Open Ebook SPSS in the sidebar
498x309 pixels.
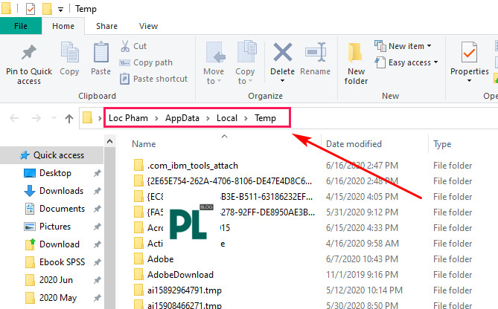[62, 262]
